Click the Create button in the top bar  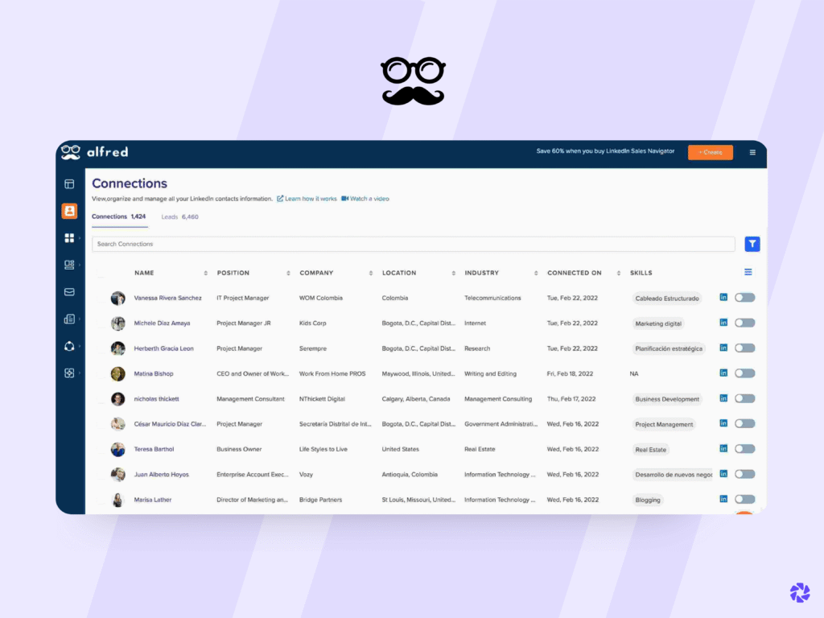coord(710,151)
